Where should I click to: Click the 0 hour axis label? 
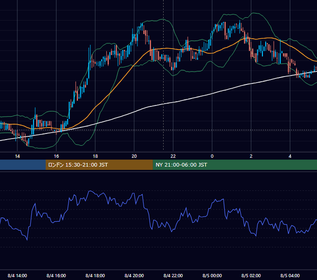pyautogui.click(x=212, y=156)
